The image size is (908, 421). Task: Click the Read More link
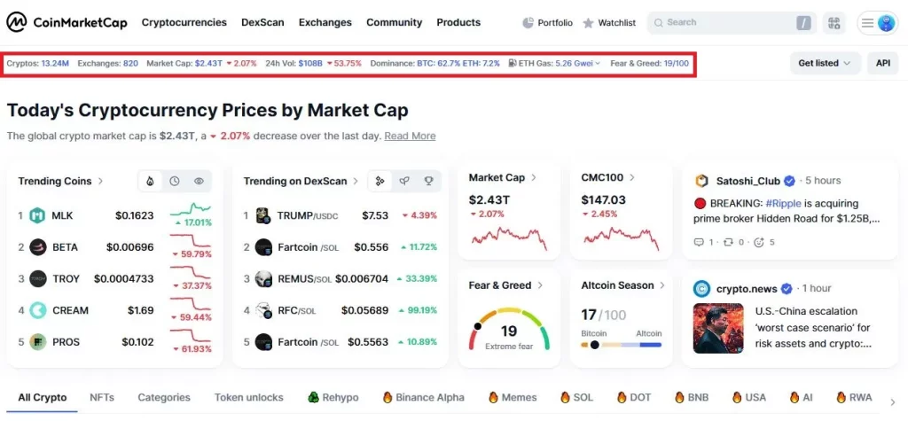tap(410, 136)
